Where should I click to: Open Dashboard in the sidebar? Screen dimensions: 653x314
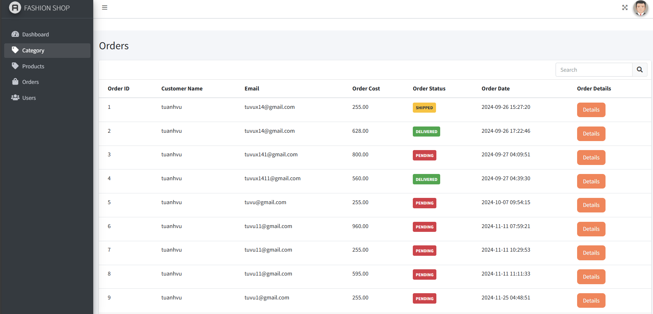(x=47, y=34)
